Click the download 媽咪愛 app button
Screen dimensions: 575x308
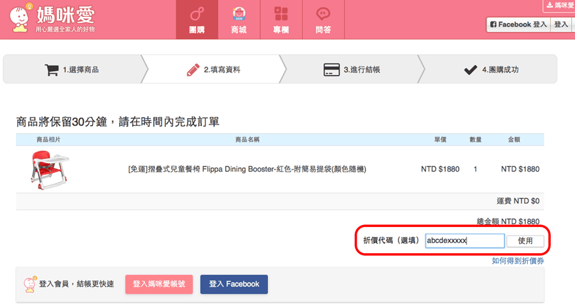tap(559, 6)
